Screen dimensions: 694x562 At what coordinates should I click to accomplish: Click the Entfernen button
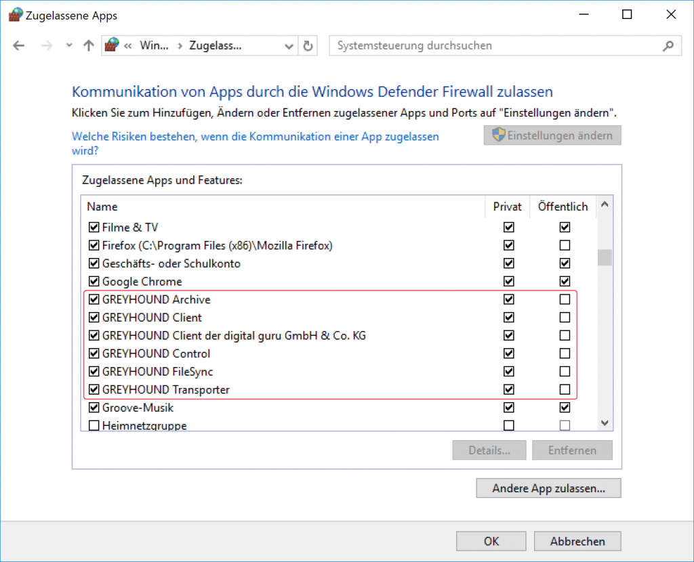point(572,450)
